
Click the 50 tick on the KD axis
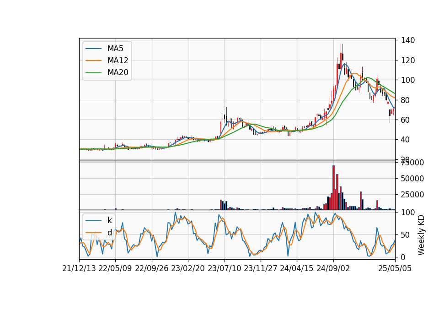click(406, 234)
